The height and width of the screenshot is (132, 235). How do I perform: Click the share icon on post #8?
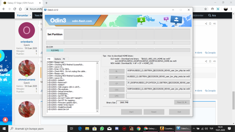206,24
